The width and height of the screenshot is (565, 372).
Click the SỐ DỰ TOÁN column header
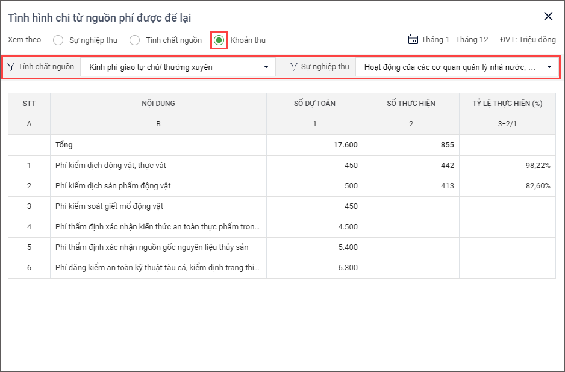point(314,104)
